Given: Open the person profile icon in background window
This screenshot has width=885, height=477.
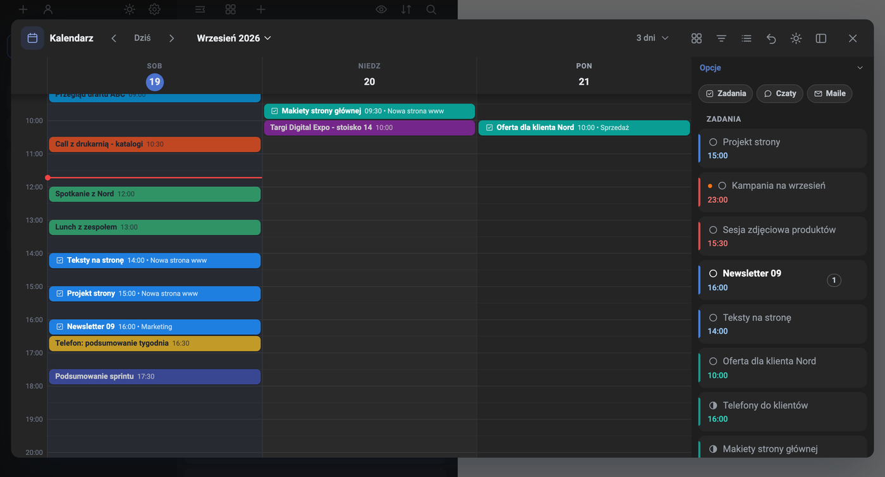Looking at the screenshot, I should click(48, 9).
